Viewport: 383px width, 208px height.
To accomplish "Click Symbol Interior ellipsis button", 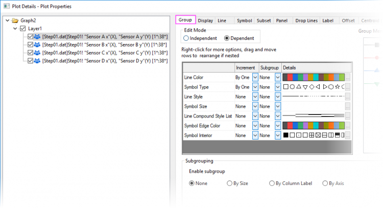I will coord(348,135).
